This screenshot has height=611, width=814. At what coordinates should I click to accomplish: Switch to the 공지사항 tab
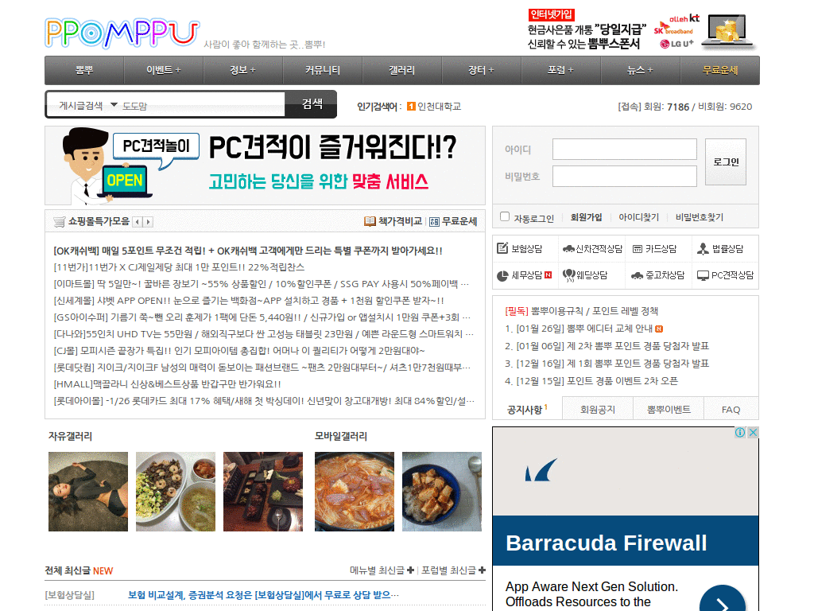[527, 410]
